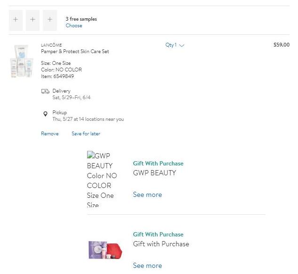Open the Gift with Purchase product thumbnail
298x274 pixels.
click(105, 250)
